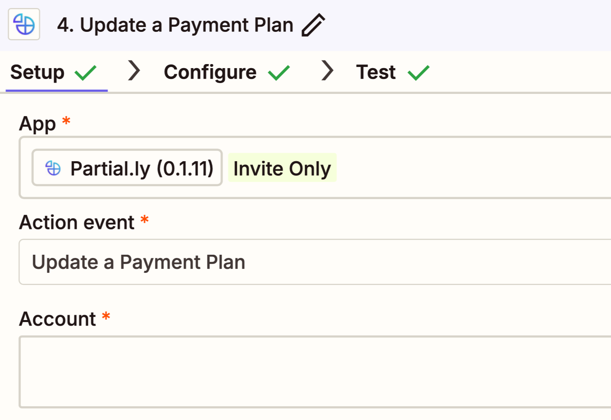Click the App field label
The image size is (611, 420).
coord(38,123)
